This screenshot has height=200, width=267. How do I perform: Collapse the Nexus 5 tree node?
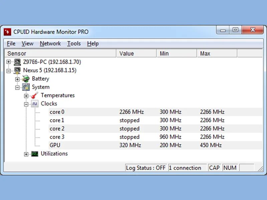[x=9, y=71]
